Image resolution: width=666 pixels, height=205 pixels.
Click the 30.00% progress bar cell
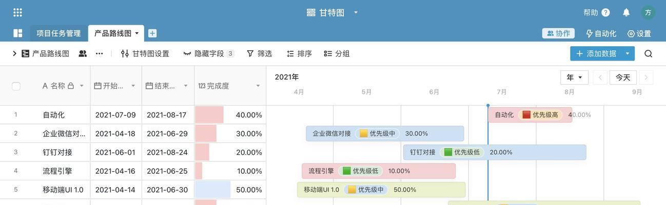pos(230,133)
